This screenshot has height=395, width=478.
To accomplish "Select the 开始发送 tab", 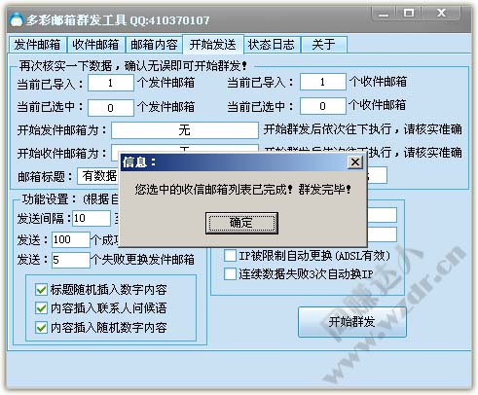I will pyautogui.click(x=213, y=44).
